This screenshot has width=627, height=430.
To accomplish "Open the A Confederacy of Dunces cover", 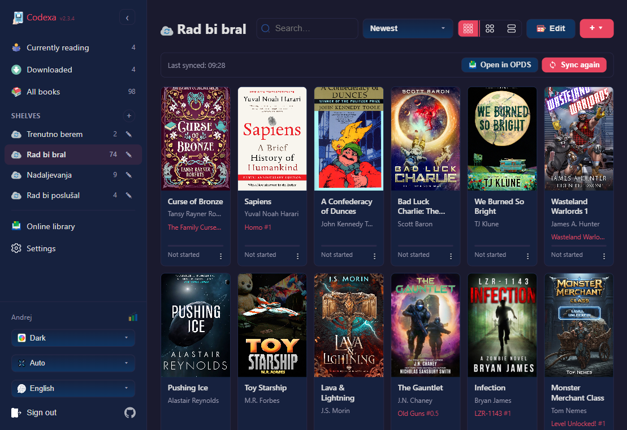I will (x=349, y=139).
